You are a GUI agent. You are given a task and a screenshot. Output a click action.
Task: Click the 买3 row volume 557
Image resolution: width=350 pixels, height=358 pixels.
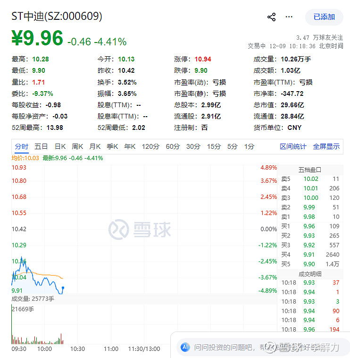(x=334, y=245)
